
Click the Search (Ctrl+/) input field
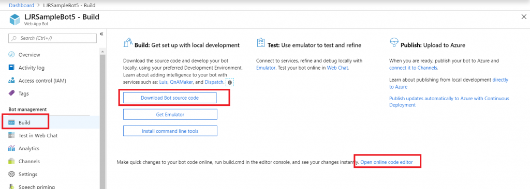[52, 38]
